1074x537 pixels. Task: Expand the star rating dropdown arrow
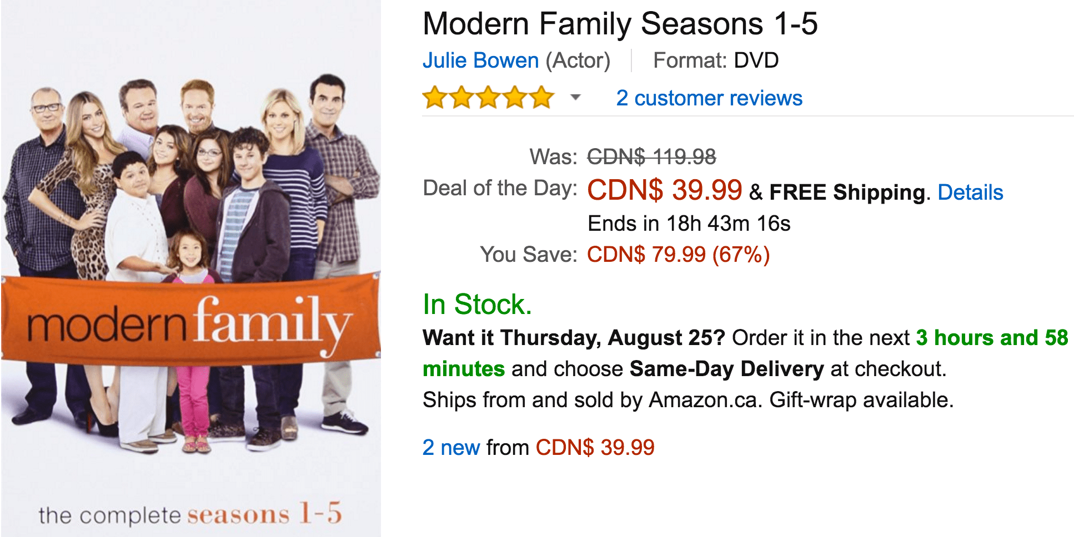click(x=576, y=98)
